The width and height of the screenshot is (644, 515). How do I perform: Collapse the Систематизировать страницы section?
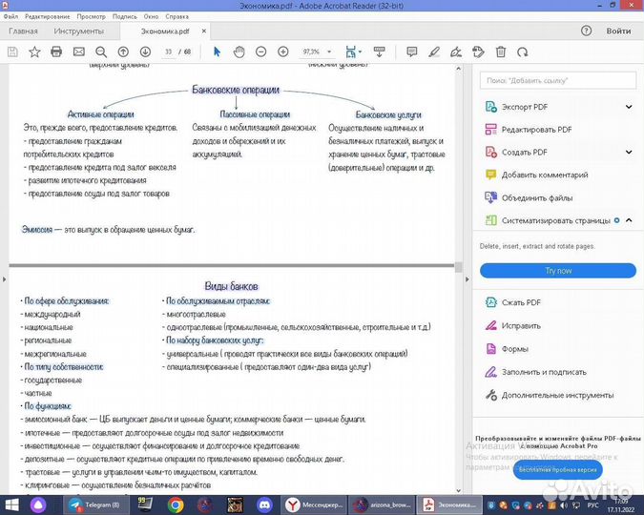[x=629, y=220]
